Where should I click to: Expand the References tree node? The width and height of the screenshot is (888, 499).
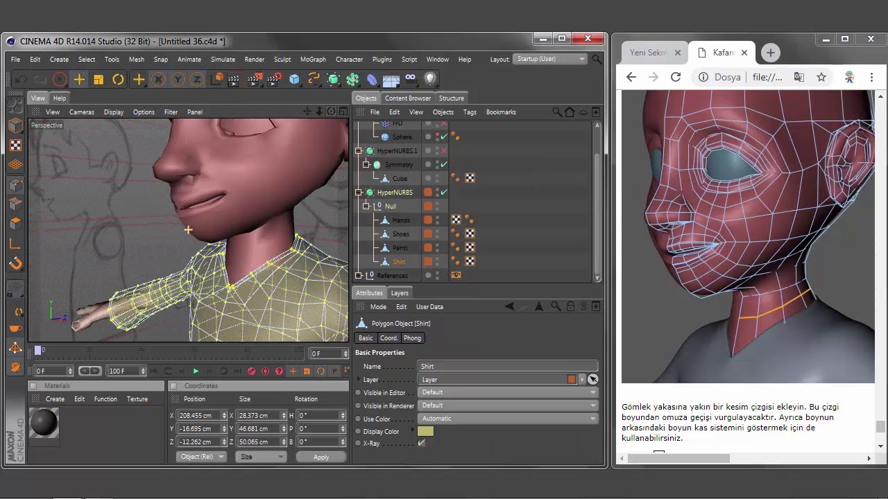tap(359, 275)
